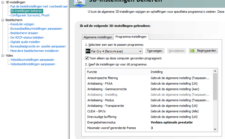Open 'Digitale audio instellen' page
The height and width of the screenshot is (139, 225).
coord(25,42)
